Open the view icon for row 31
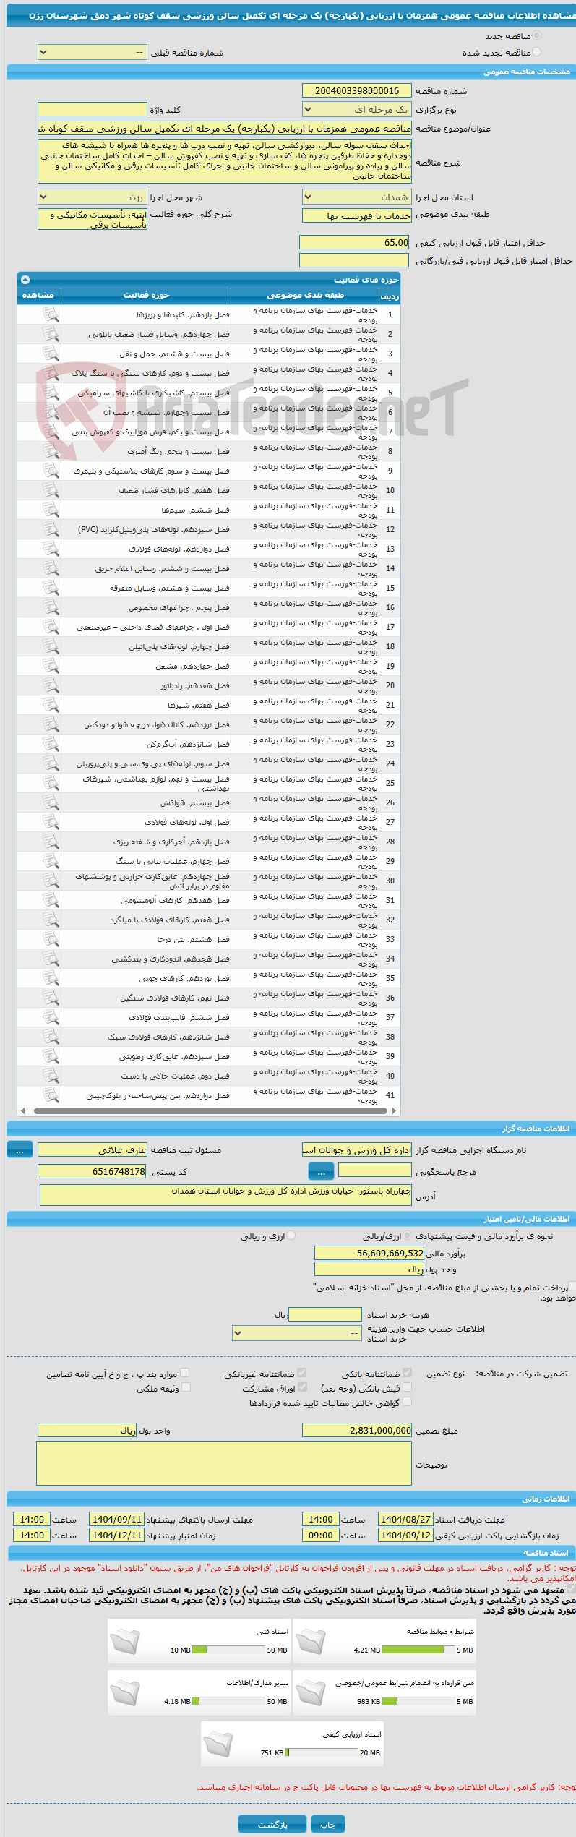Image resolution: width=576 pixels, height=1837 pixels. coord(50,900)
